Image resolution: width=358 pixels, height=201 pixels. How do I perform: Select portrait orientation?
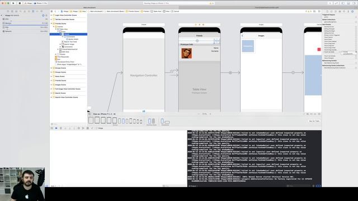point(162,121)
